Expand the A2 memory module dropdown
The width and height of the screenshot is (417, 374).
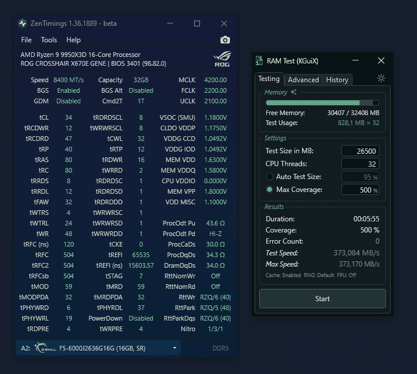175,348
